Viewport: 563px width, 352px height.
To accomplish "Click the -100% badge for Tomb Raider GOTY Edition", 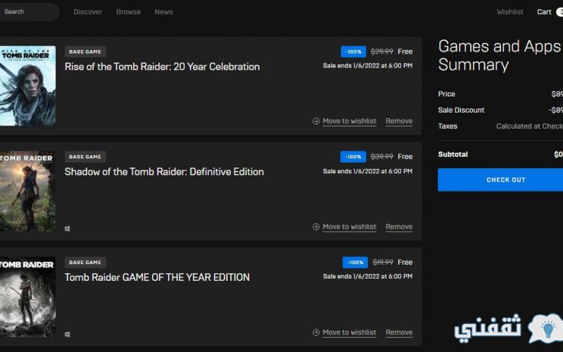I will [x=355, y=262].
